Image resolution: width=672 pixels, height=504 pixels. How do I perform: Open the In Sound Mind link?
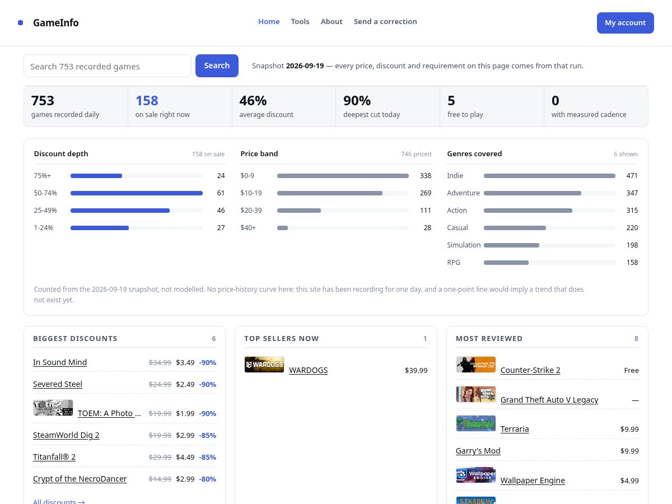tap(60, 362)
